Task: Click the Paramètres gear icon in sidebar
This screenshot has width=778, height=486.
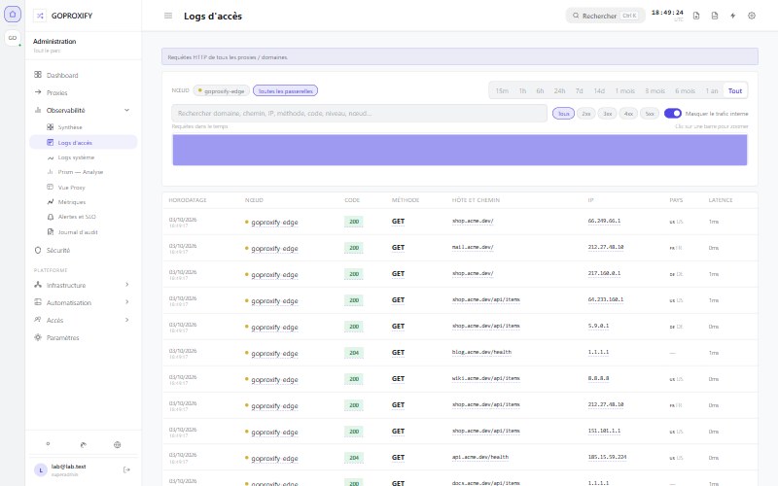Action: (38, 337)
